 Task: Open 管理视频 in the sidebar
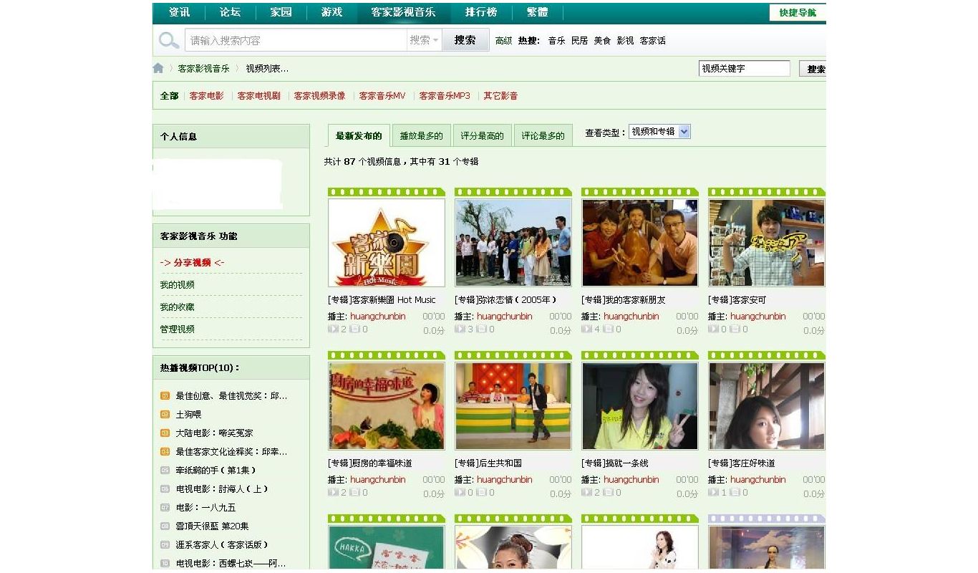[x=177, y=329]
